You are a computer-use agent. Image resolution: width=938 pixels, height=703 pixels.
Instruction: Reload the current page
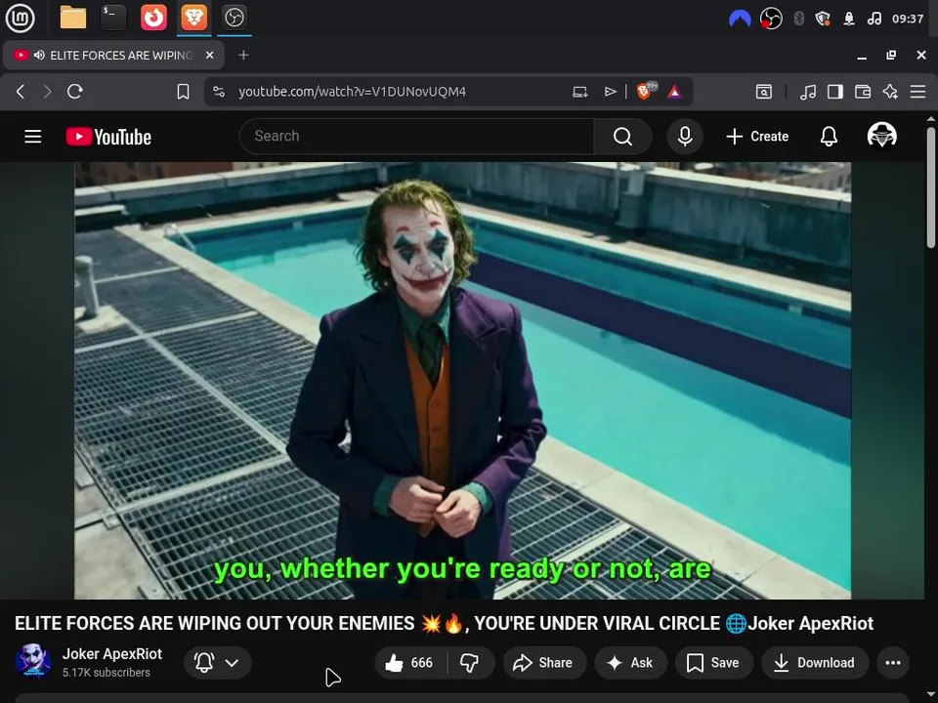tap(75, 92)
